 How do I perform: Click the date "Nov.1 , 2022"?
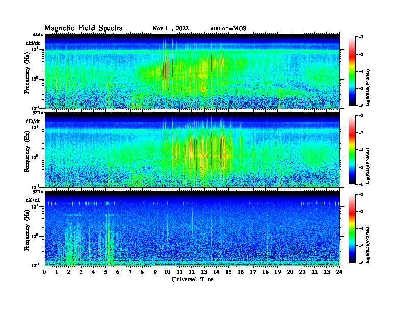(x=170, y=28)
